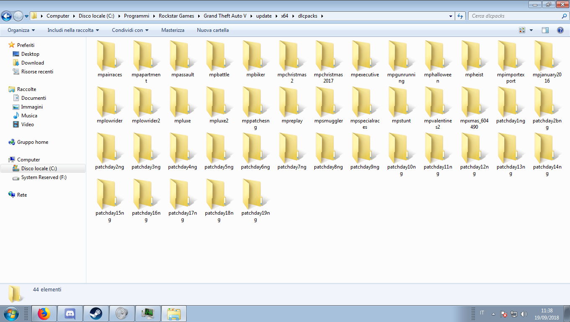Toggle the preview pane icon
570x322 pixels.
point(545,30)
